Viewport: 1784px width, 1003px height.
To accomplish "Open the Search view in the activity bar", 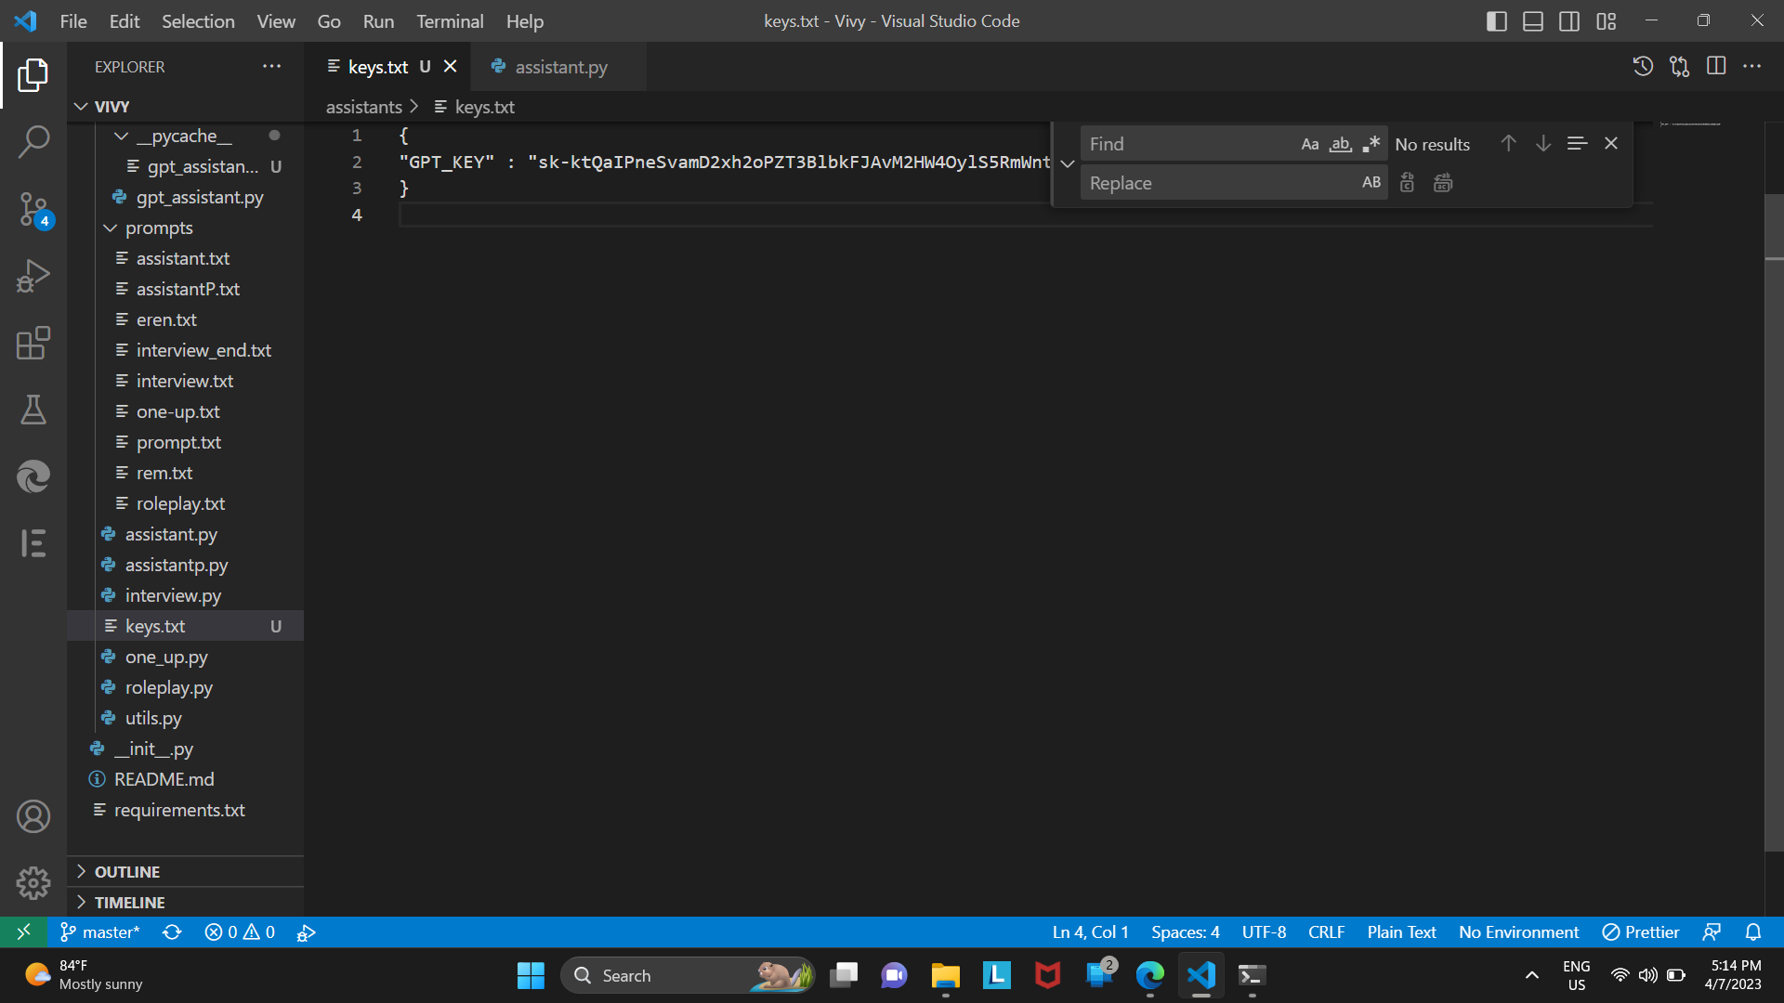I will tap(33, 141).
